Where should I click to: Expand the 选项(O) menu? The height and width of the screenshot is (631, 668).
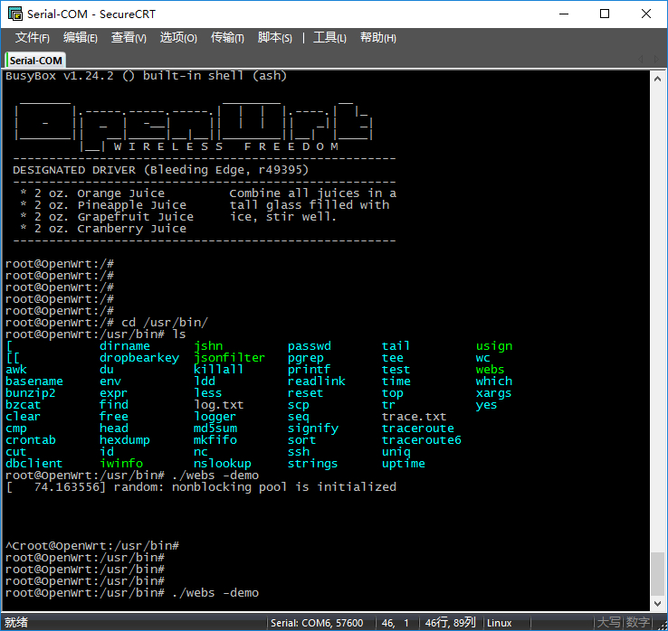(x=178, y=37)
